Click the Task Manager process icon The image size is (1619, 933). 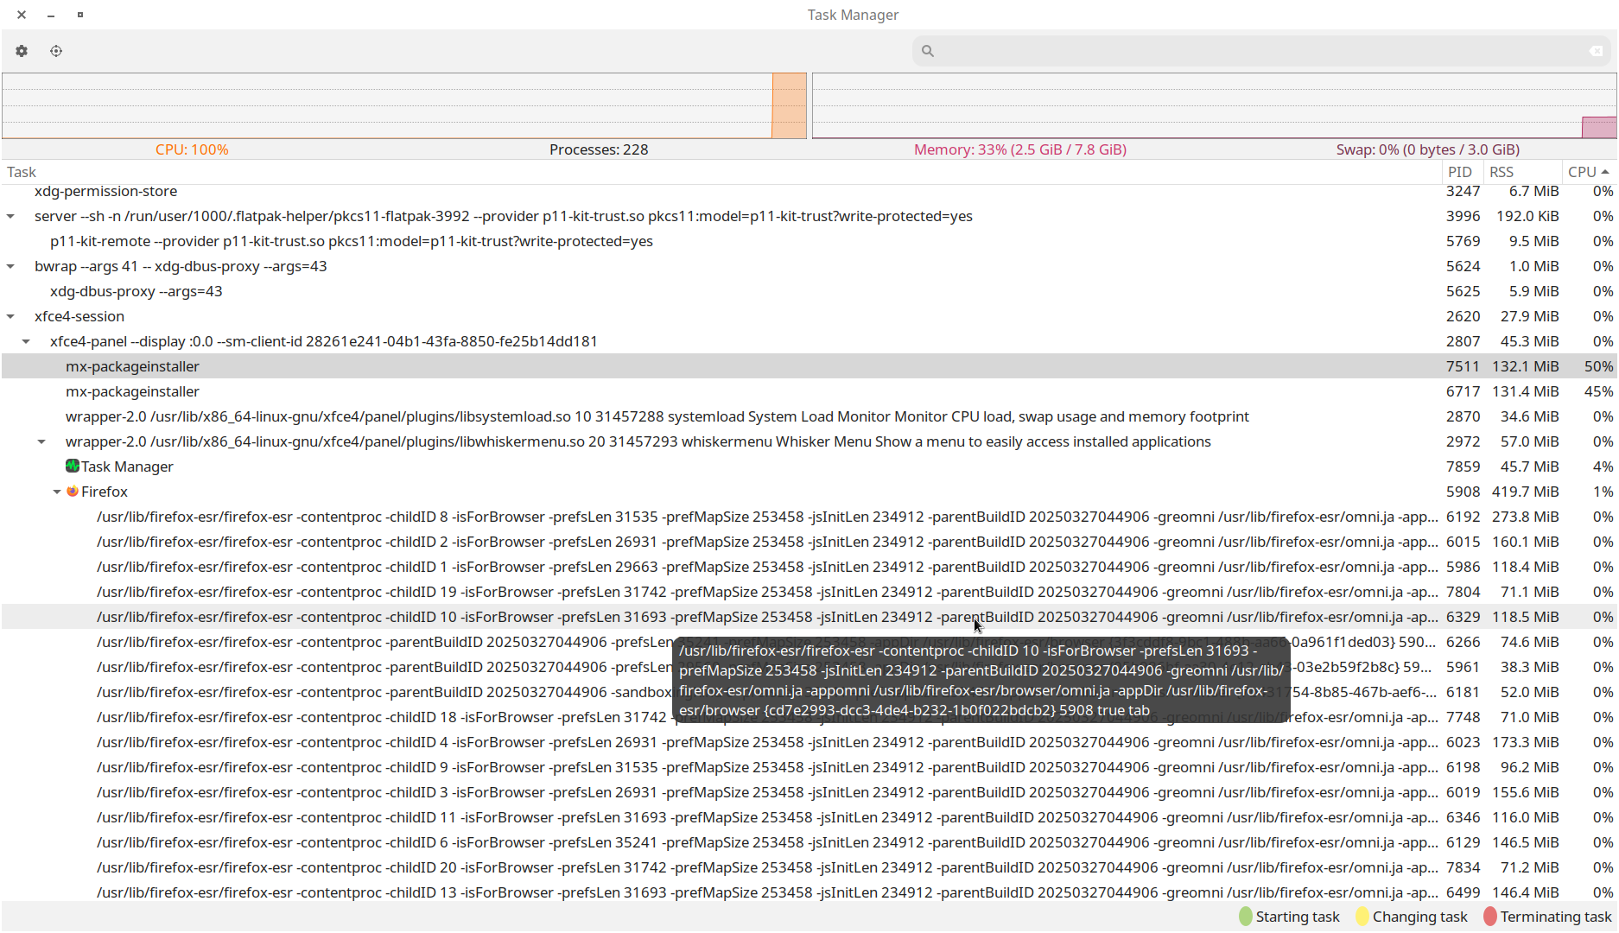(73, 466)
